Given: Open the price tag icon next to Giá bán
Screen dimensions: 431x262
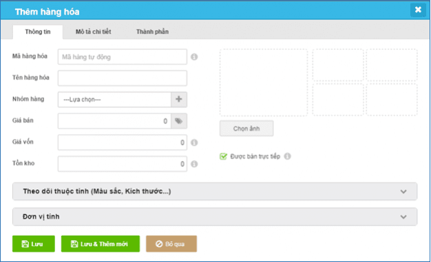Looking at the screenshot, I should coord(179,121).
